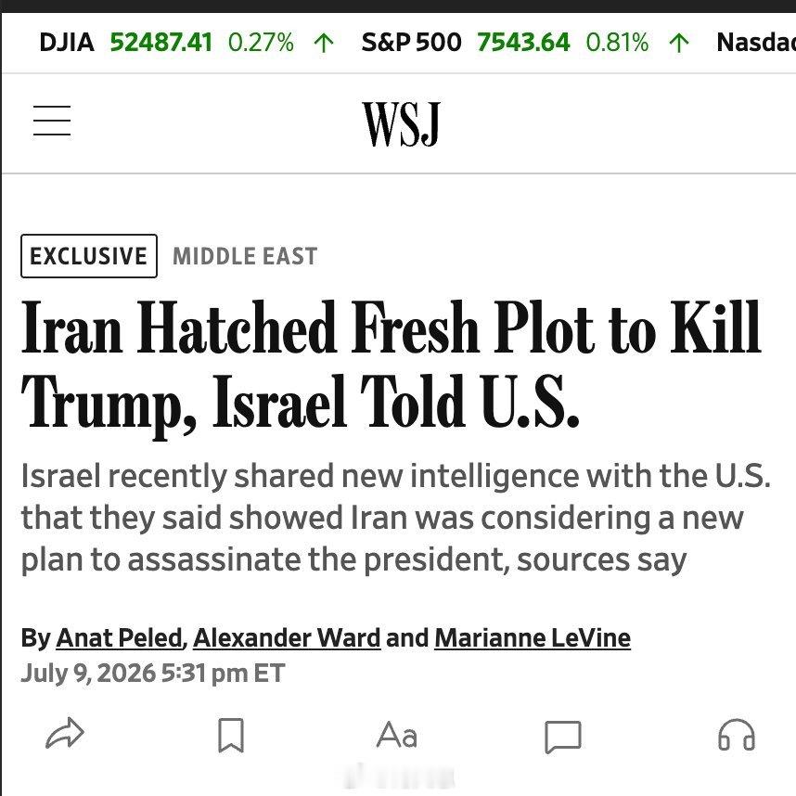Bookmark this article with save icon
The image size is (796, 796).
click(x=231, y=735)
